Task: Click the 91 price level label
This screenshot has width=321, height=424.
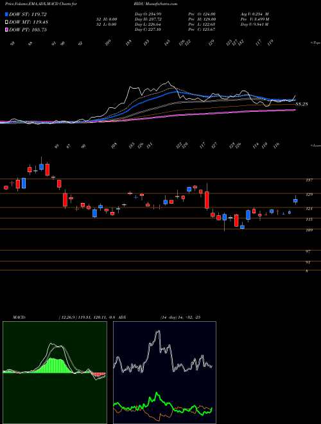Action: point(308,263)
